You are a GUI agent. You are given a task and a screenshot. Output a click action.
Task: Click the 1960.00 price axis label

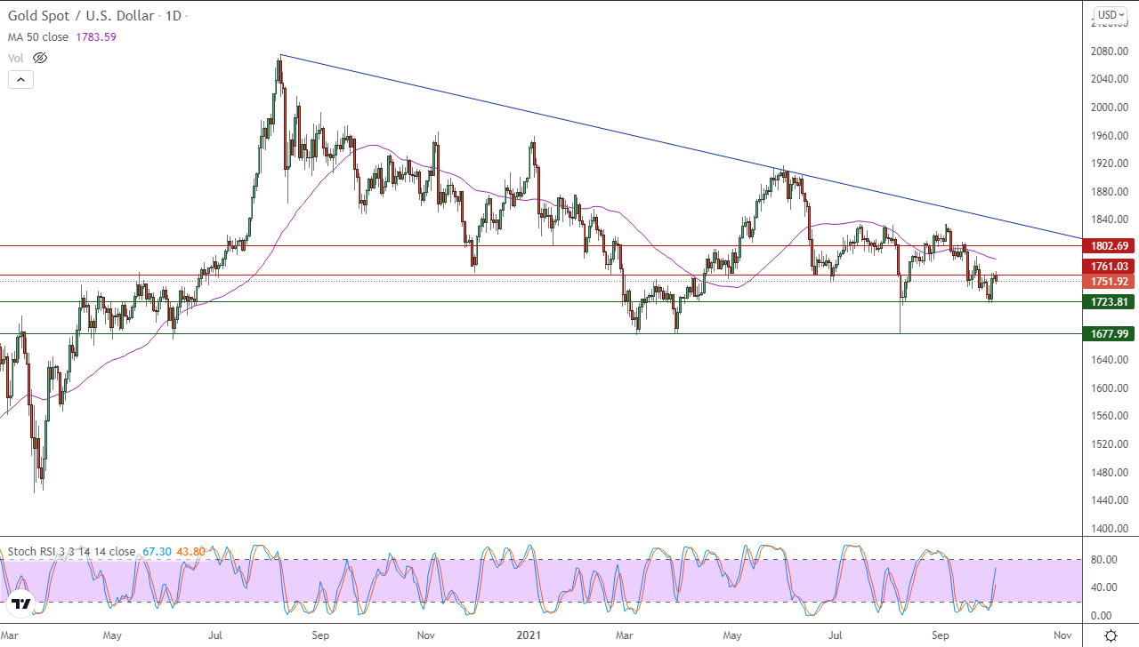point(1110,136)
